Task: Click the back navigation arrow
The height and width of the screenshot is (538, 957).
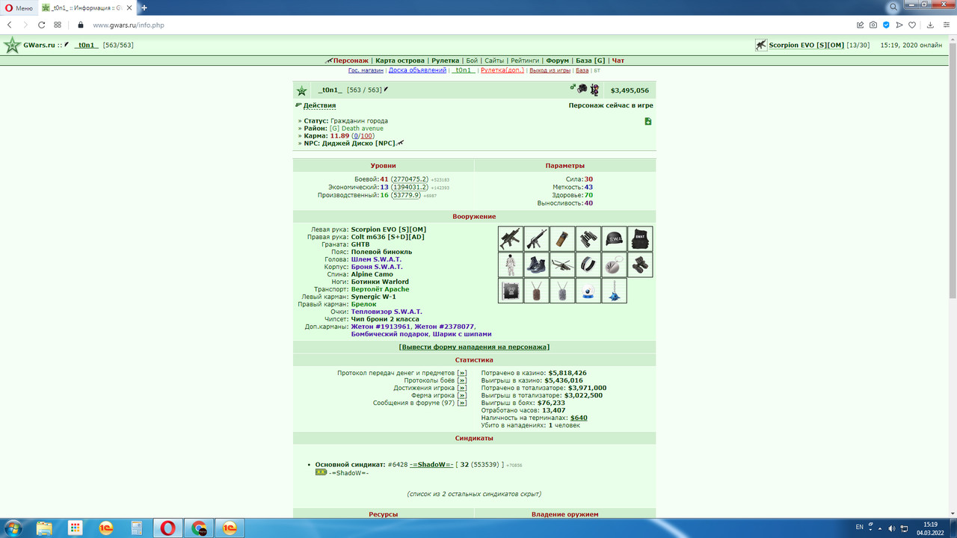Action: coord(10,25)
